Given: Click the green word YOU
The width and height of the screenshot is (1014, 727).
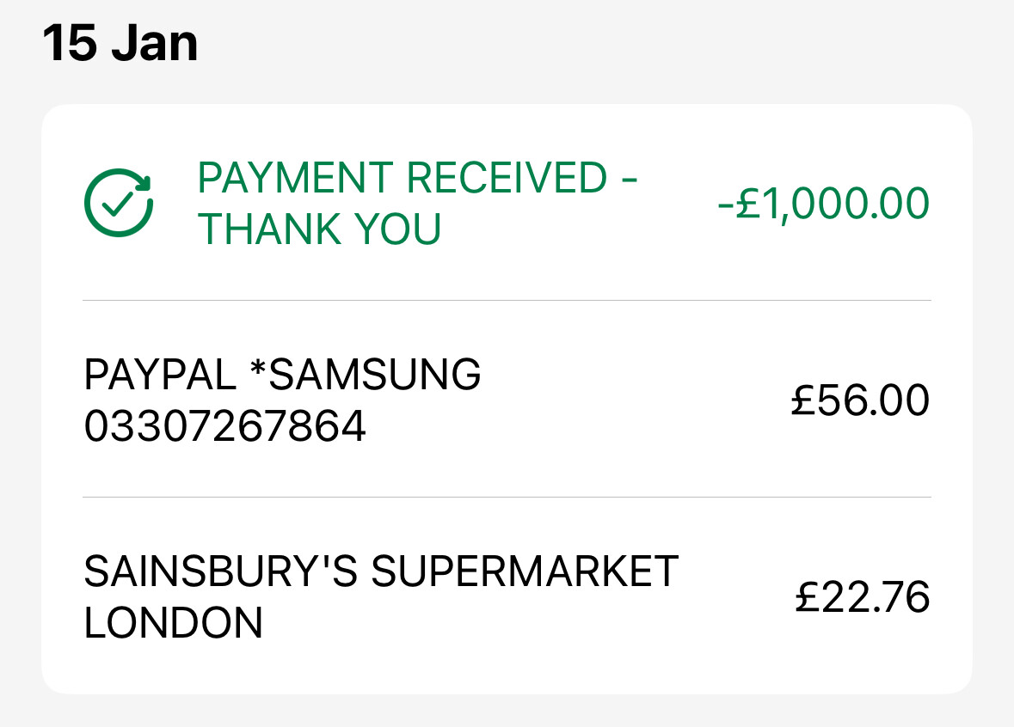Looking at the screenshot, I should [397, 229].
